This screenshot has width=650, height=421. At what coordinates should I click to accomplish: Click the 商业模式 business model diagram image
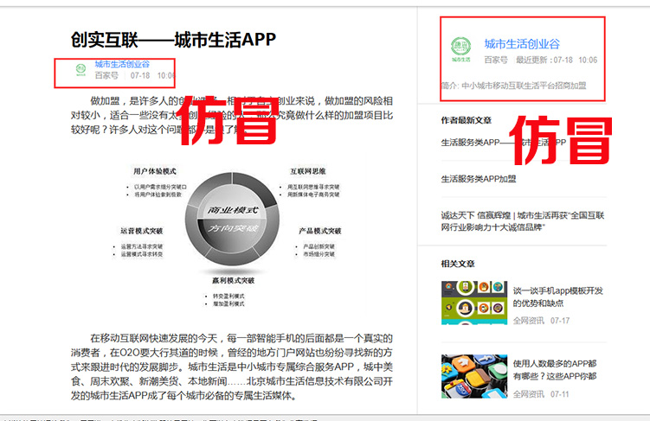(232, 236)
